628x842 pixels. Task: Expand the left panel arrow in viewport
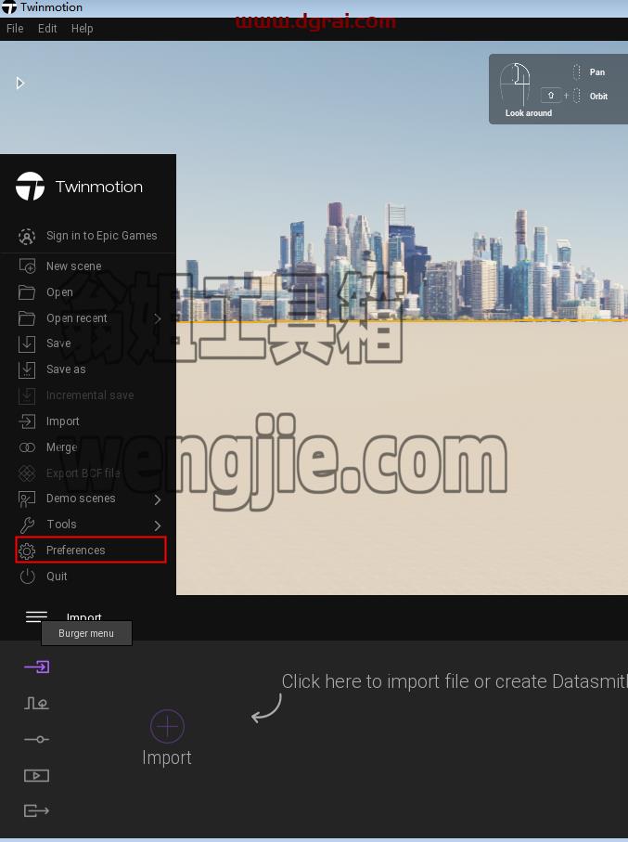(20, 84)
